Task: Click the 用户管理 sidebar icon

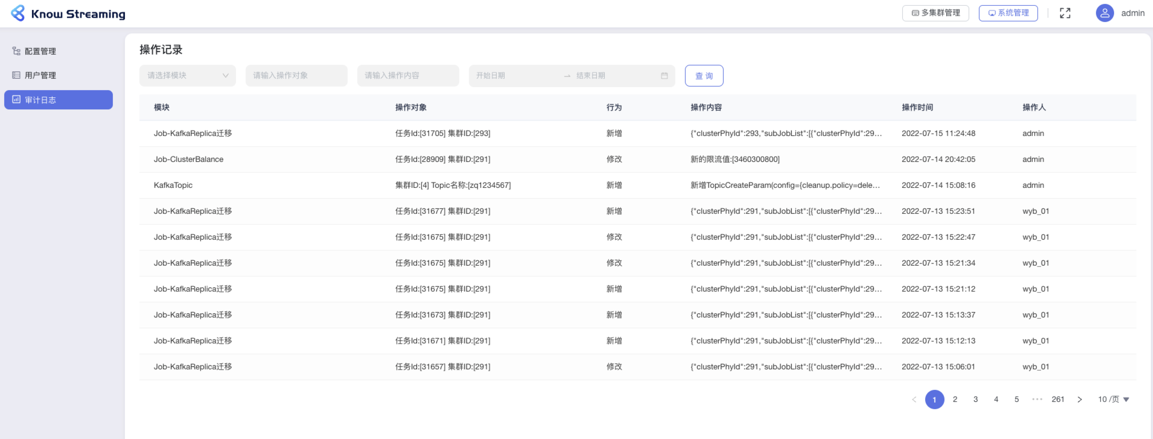Action: click(x=17, y=75)
